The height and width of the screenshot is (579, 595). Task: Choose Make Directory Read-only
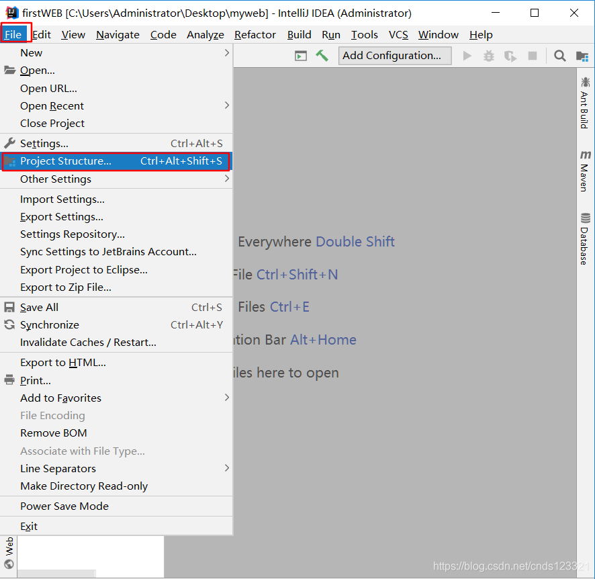coord(116,486)
